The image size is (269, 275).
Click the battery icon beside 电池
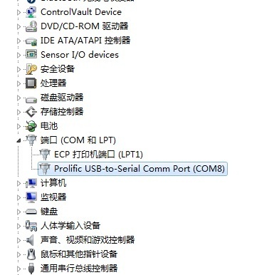point(31,126)
